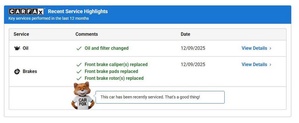Image resolution: width=299 pixels, height=123 pixels.
Task: Click the Recent Service Highlights title
Action: point(78,11)
